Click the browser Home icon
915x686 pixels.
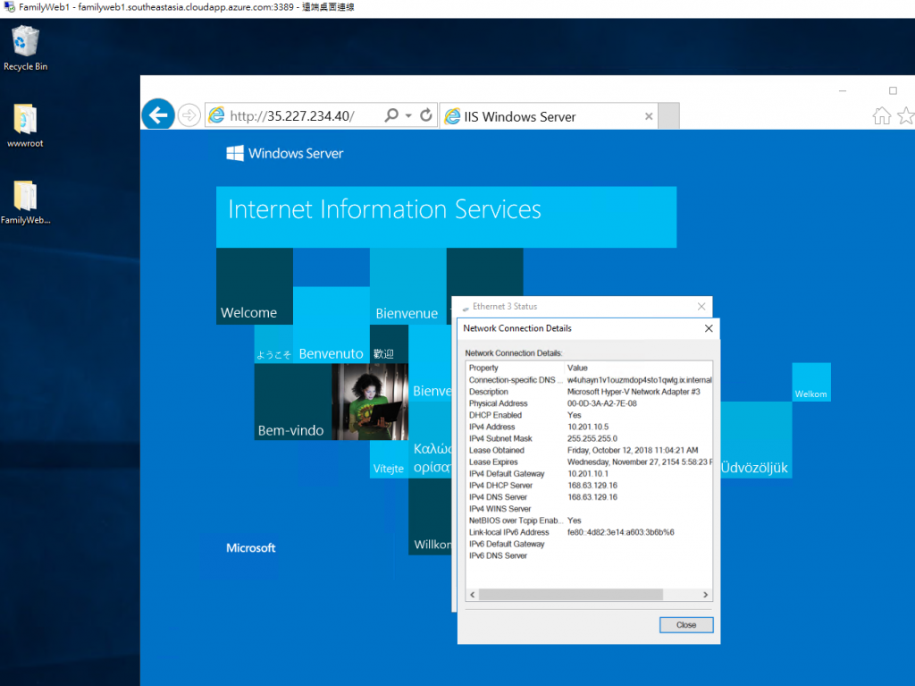coord(882,115)
